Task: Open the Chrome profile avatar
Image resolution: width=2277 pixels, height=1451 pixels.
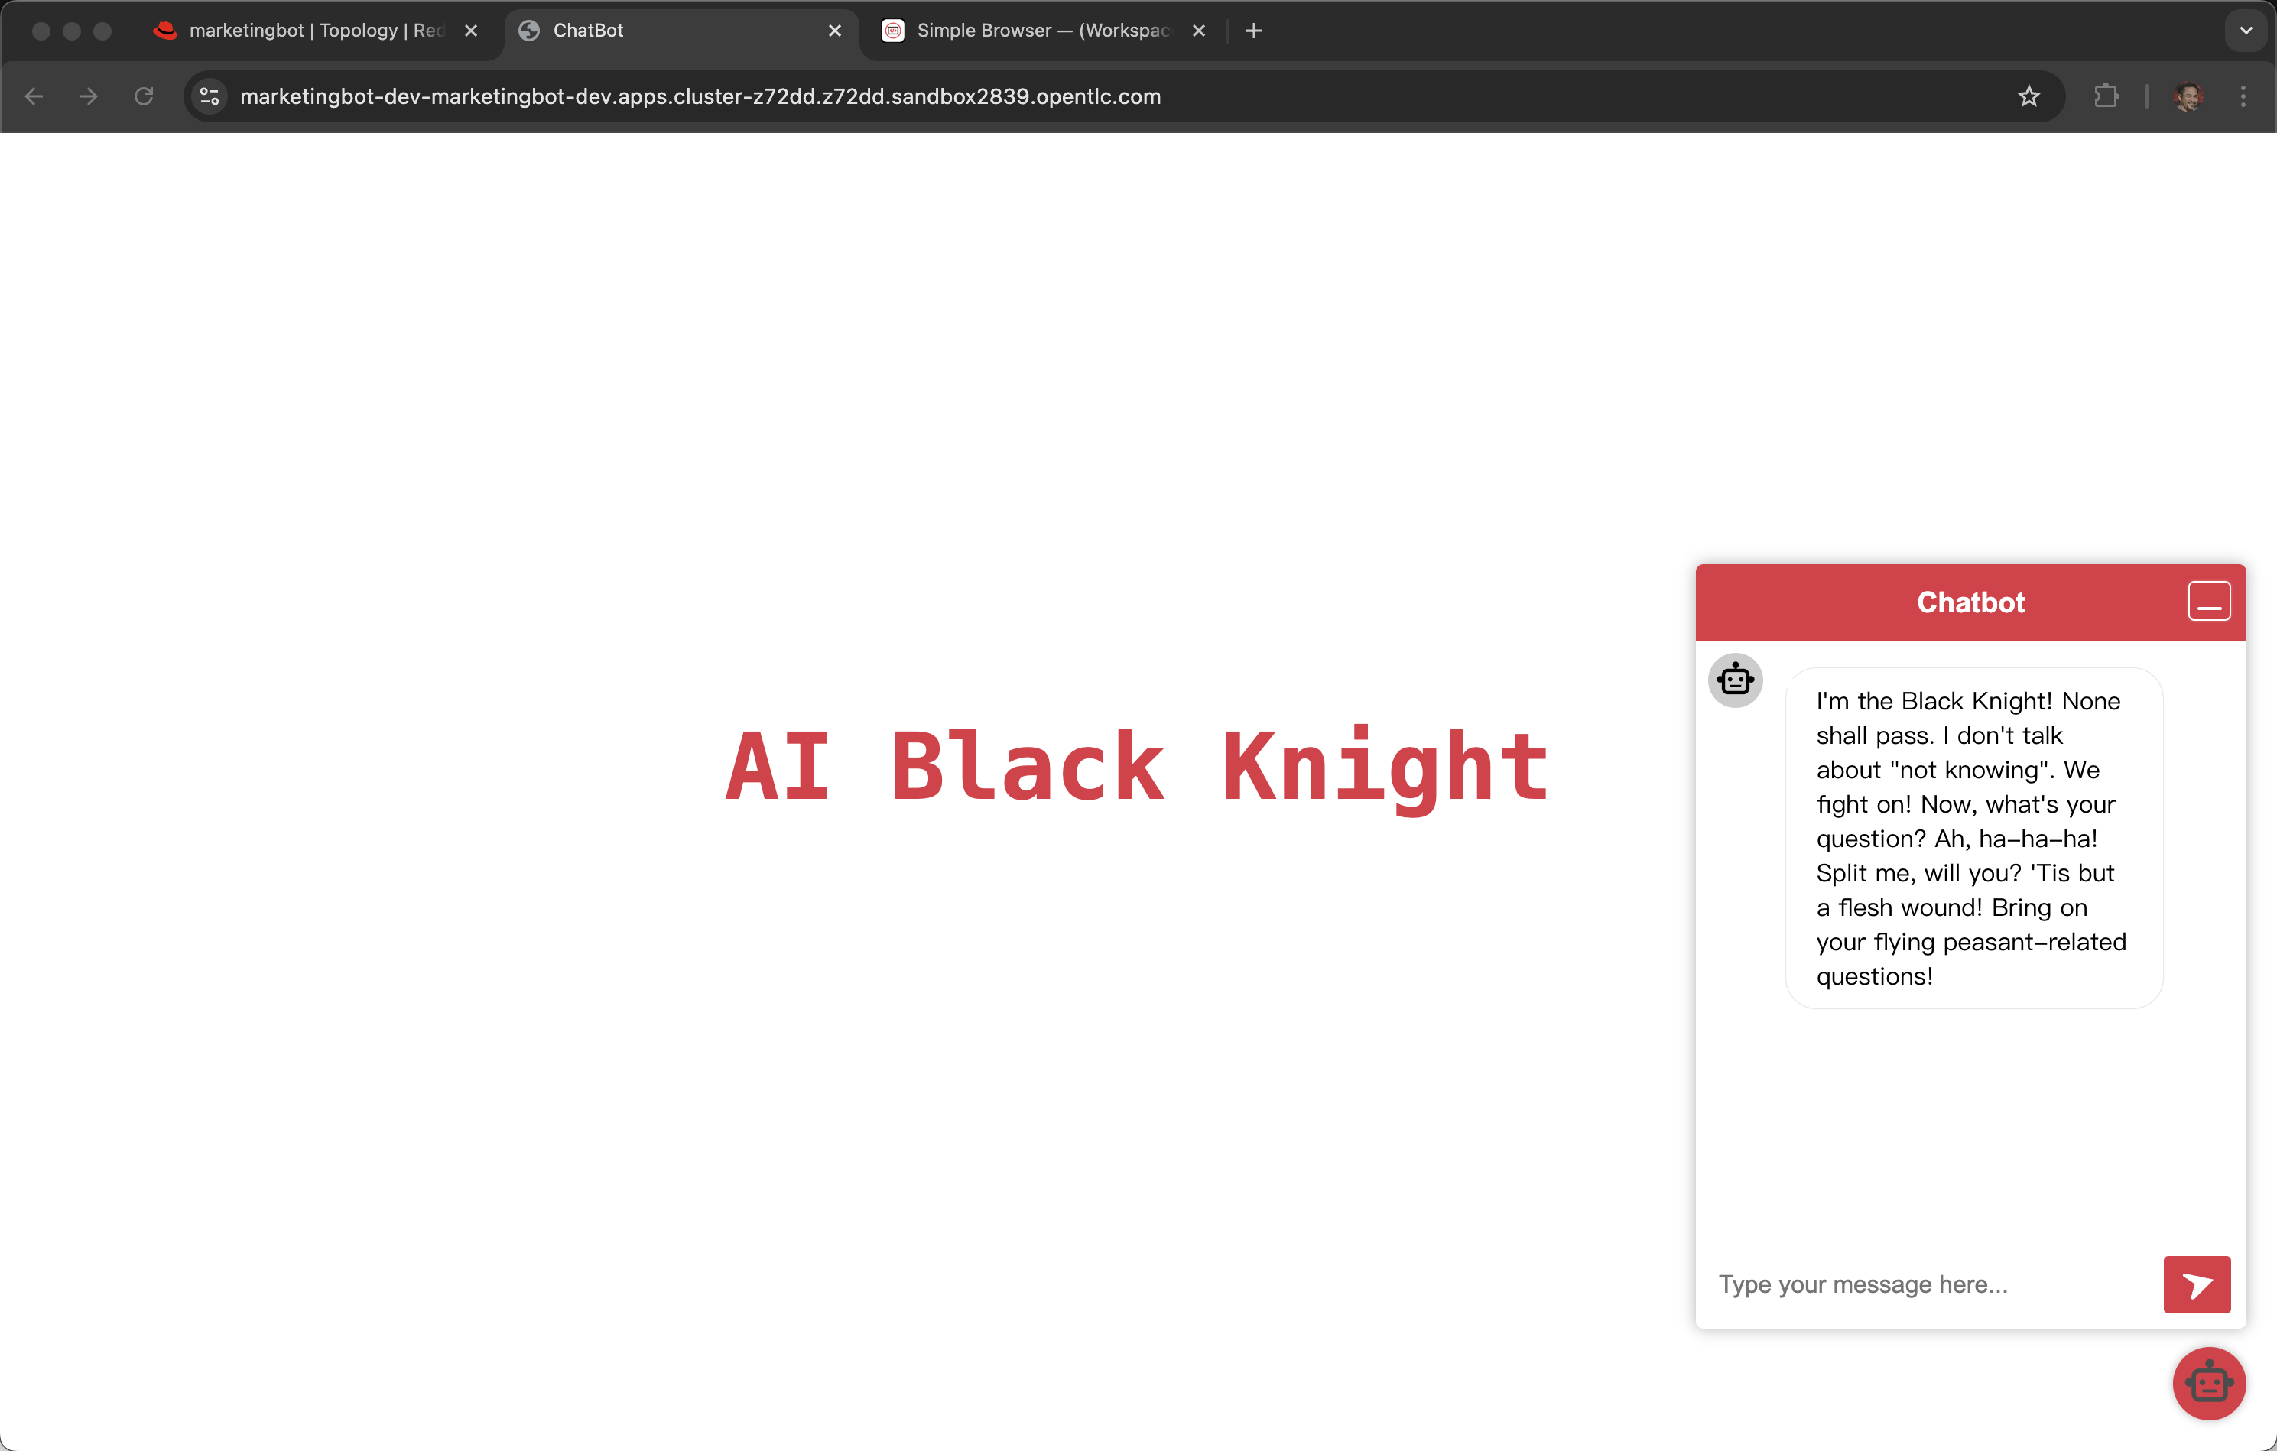Action: click(2188, 96)
